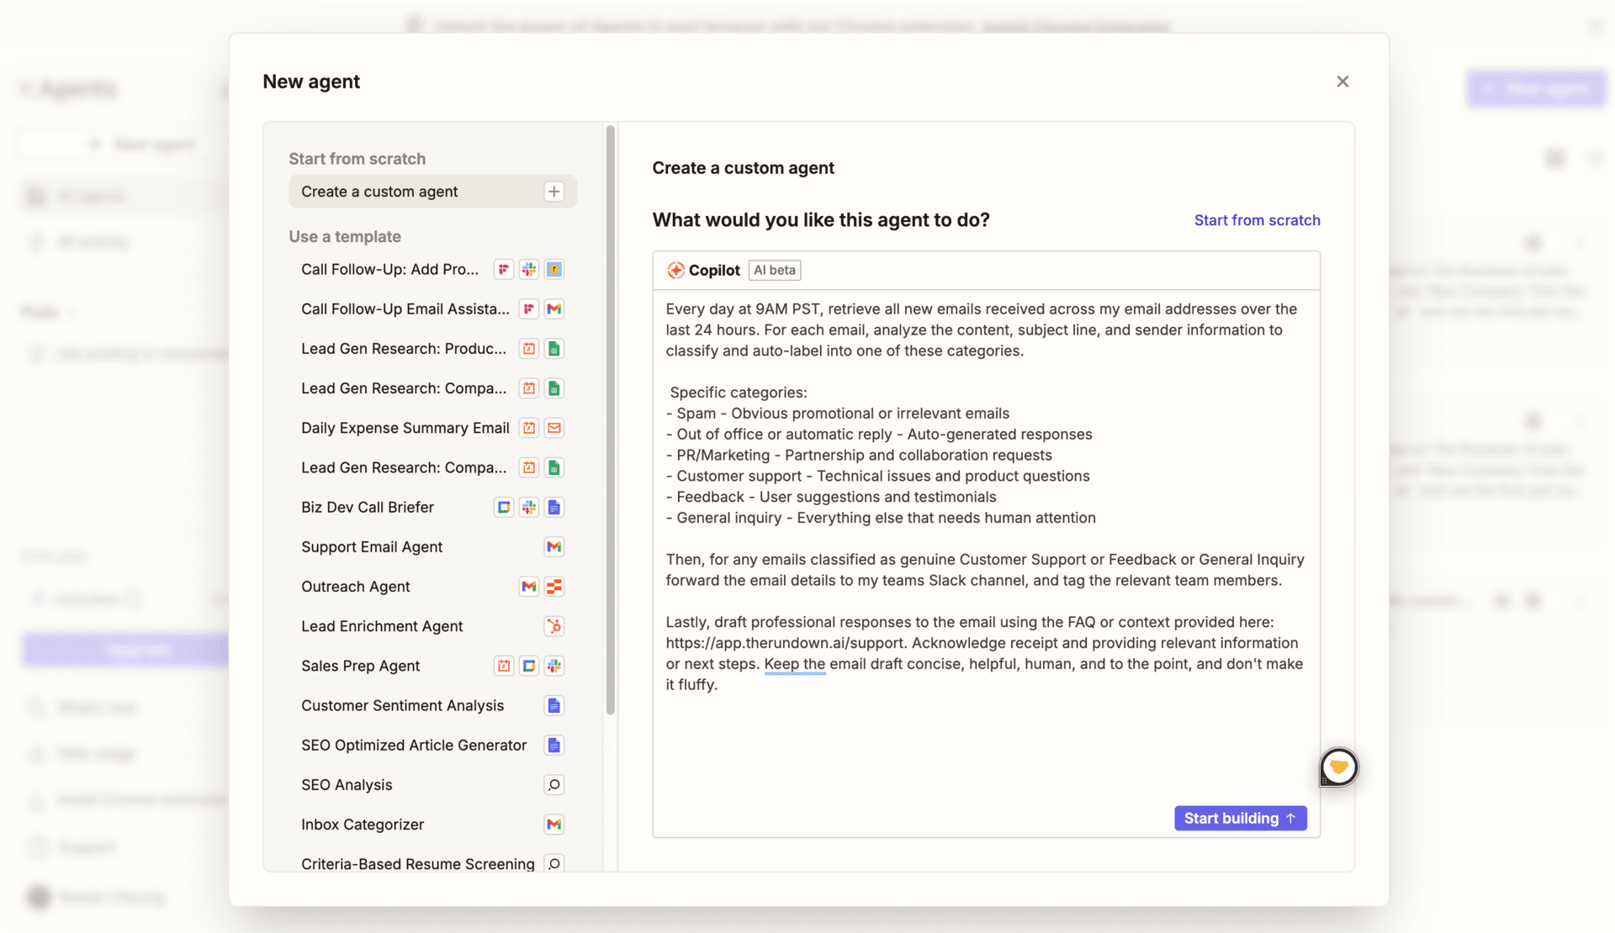Click search icon on SEO Analysis row
This screenshot has width=1615, height=933.
pyautogui.click(x=553, y=785)
